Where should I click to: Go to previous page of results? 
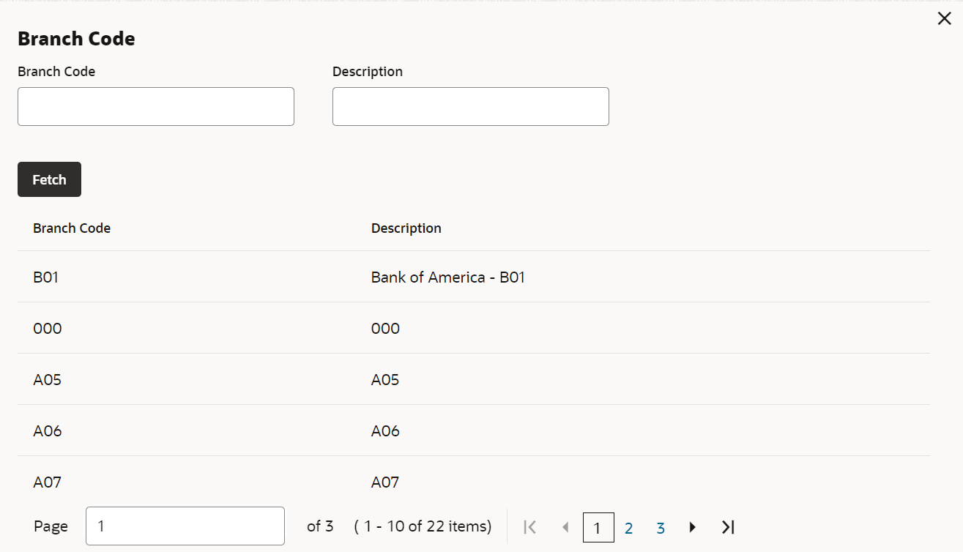point(565,527)
